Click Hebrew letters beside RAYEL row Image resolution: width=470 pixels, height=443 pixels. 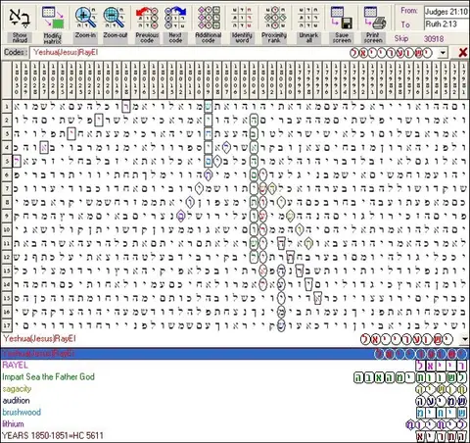(x=442, y=366)
